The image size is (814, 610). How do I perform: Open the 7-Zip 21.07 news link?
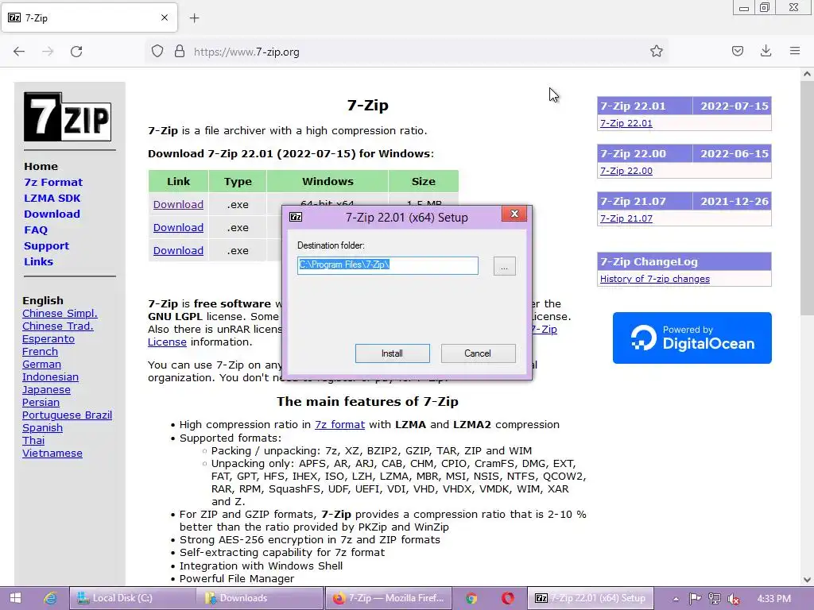click(626, 218)
